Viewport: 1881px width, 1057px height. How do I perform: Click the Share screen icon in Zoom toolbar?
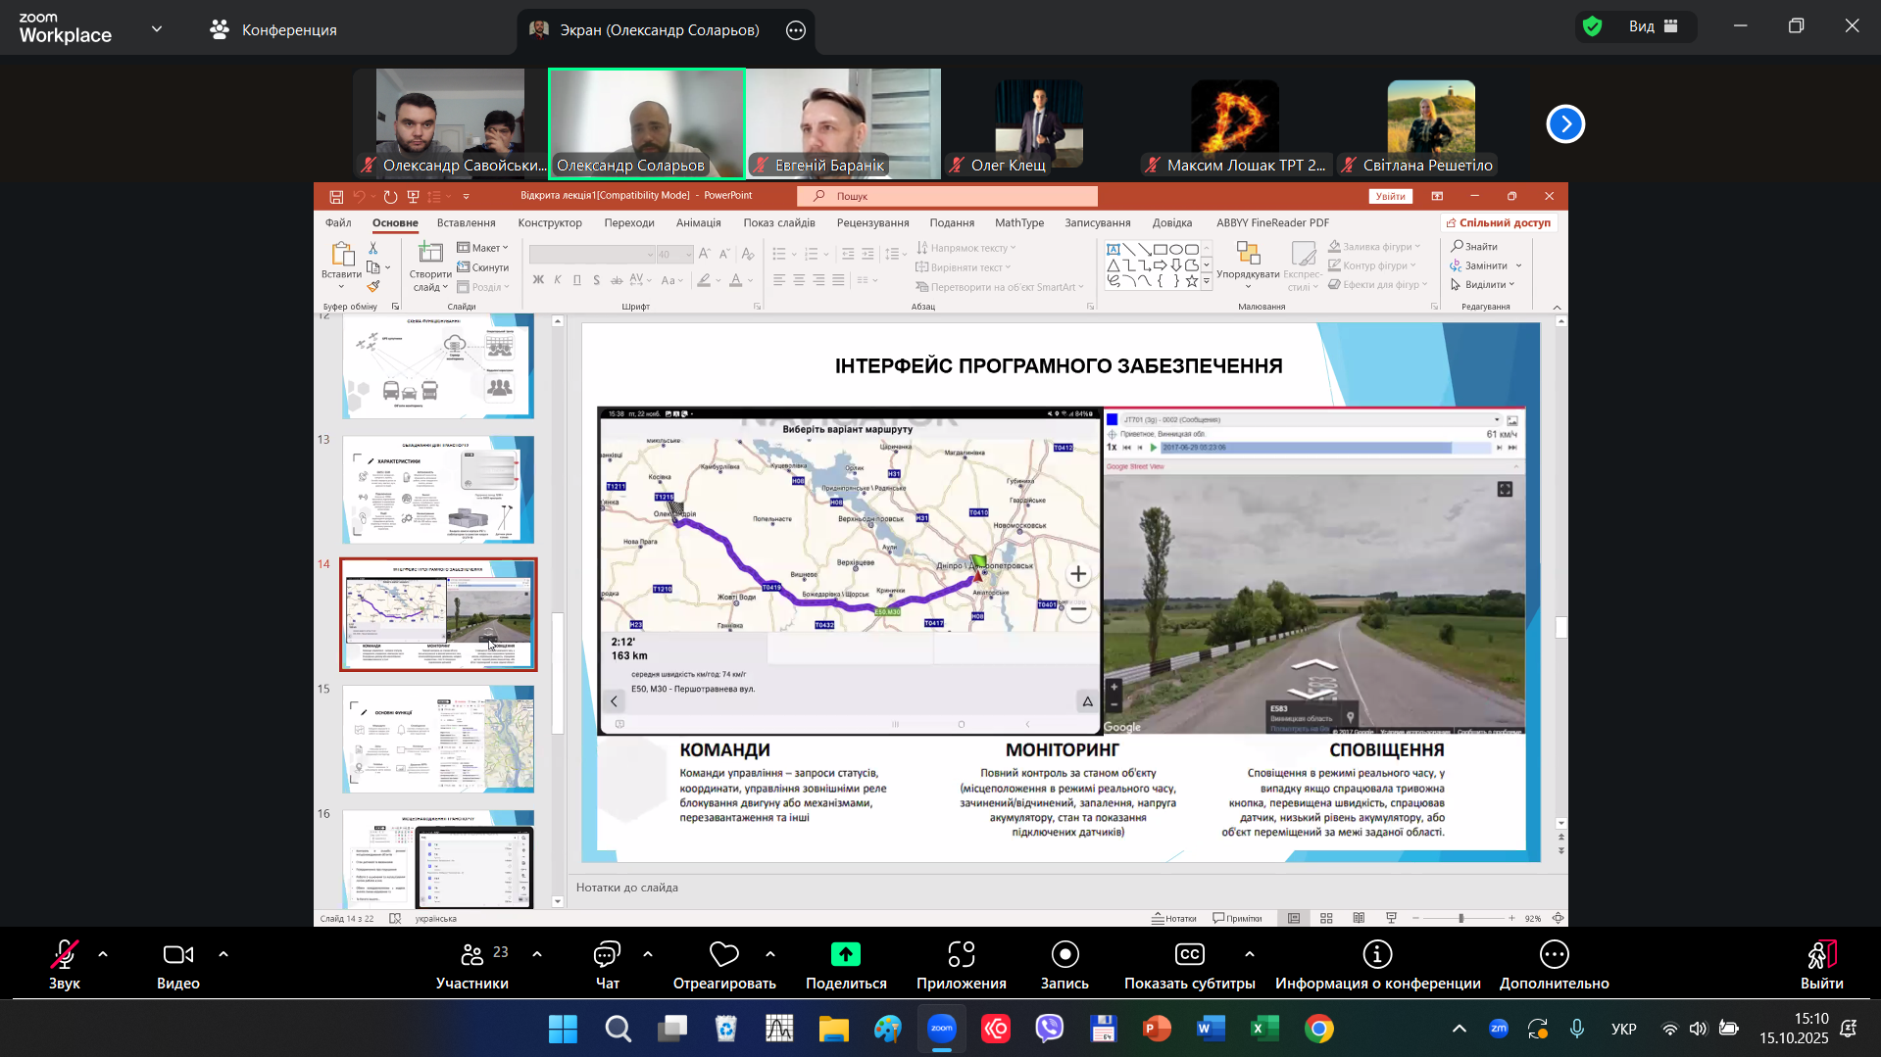(845, 955)
